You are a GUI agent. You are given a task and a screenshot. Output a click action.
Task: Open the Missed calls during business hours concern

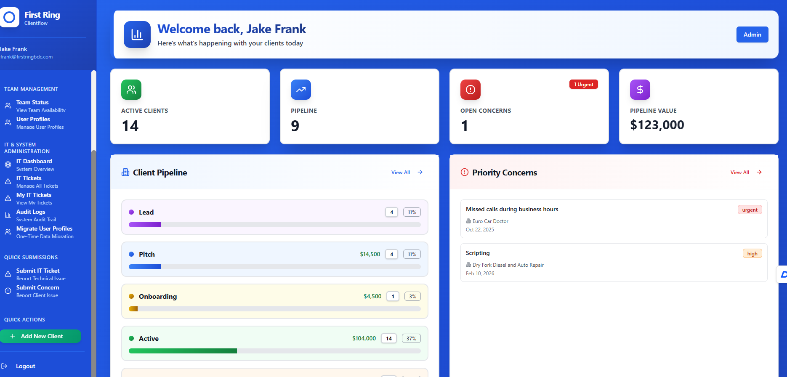tap(614, 219)
